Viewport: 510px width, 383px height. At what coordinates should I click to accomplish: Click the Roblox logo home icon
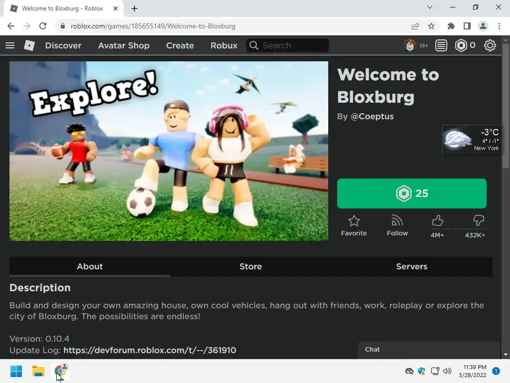(29, 45)
